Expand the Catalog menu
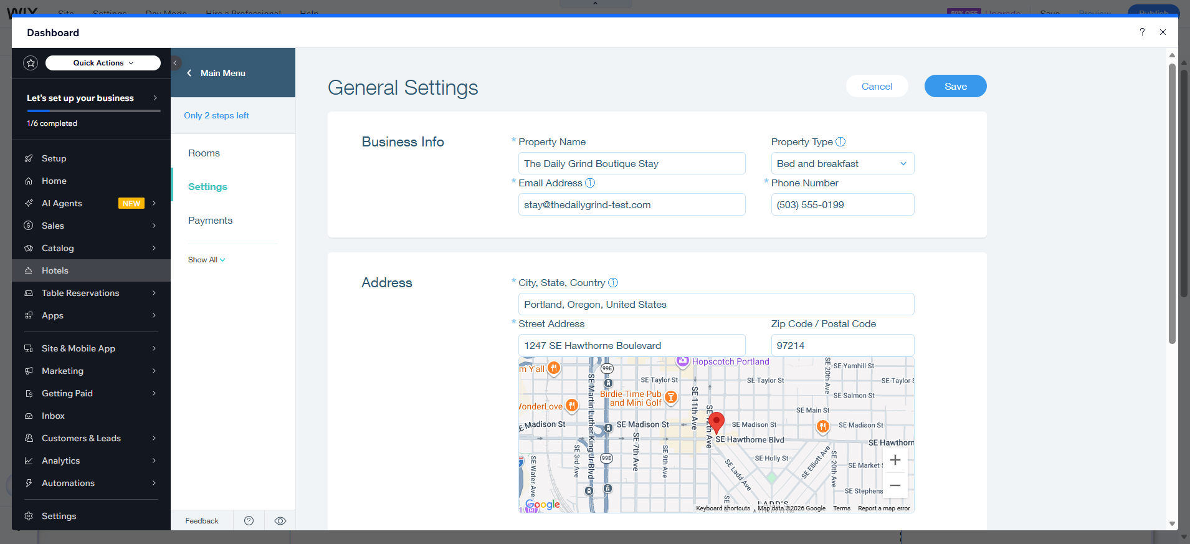 coord(91,248)
